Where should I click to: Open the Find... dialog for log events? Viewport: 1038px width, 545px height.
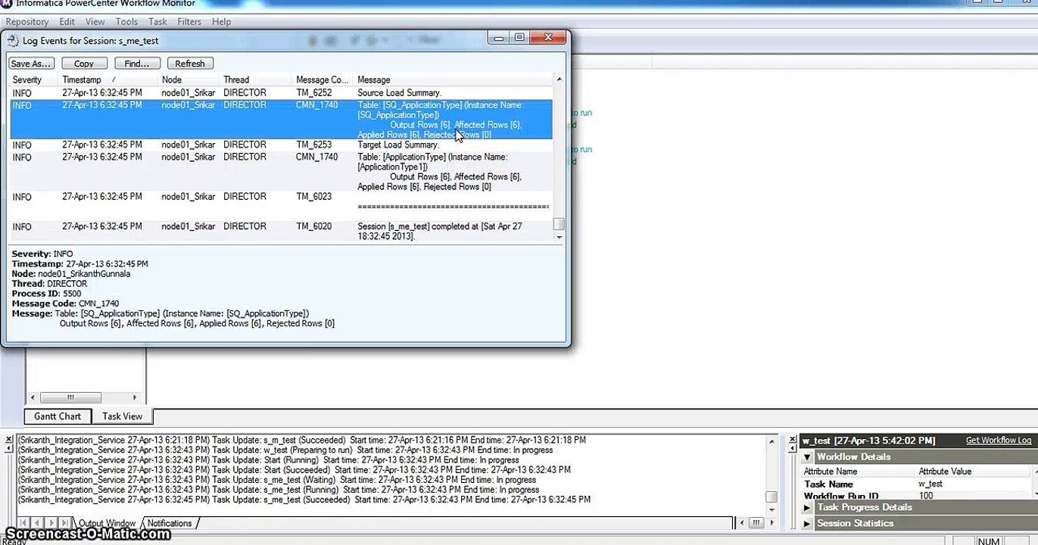pyautogui.click(x=137, y=64)
